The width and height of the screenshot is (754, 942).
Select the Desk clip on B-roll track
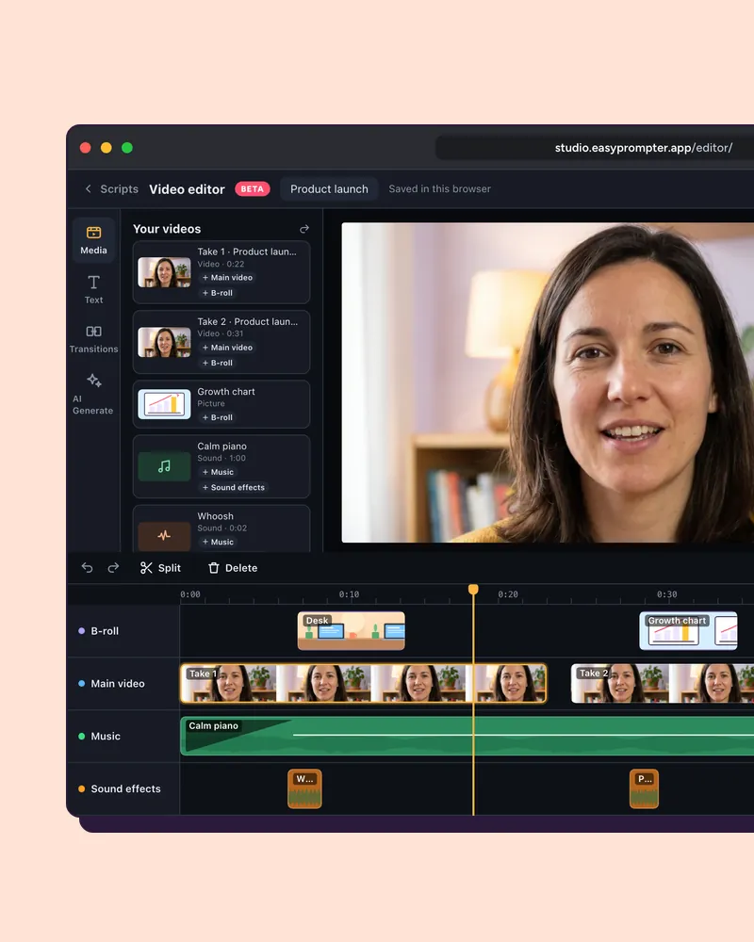click(x=352, y=631)
